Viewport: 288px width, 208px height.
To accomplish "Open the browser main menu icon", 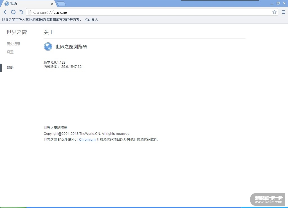I will click(283, 12).
